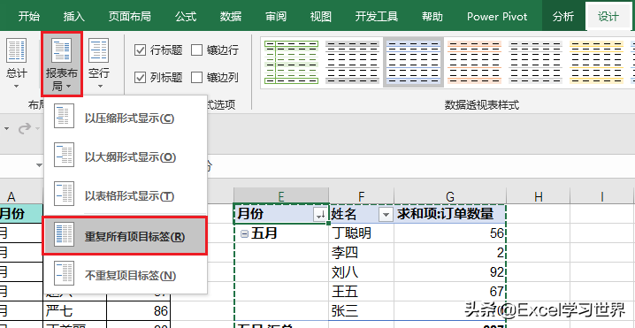
Task: Open the 总计 grand totals menu
Action: pyautogui.click(x=17, y=64)
